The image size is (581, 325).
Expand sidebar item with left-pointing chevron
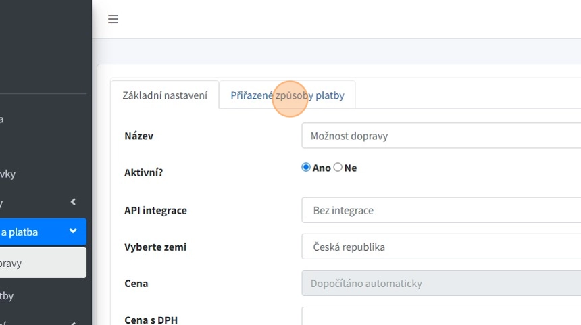click(73, 202)
